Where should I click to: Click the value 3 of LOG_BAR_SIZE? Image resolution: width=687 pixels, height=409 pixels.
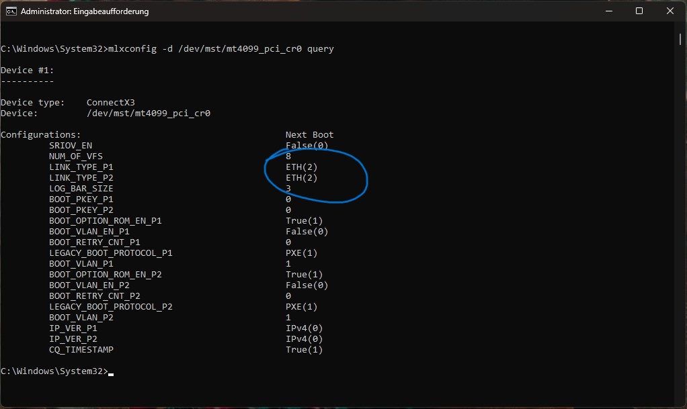pos(288,188)
